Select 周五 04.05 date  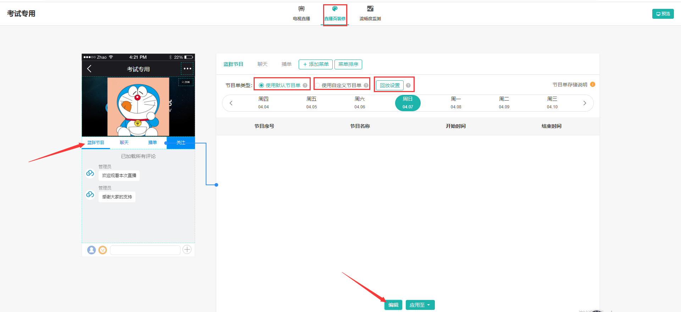pyautogui.click(x=312, y=103)
